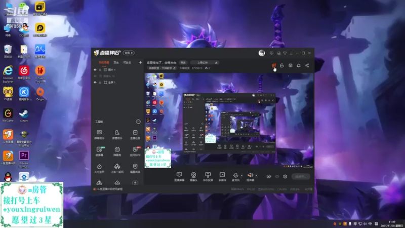405x228 pixels.
Task: Open the 弹幕助手 tool
Action: (x=99, y=135)
